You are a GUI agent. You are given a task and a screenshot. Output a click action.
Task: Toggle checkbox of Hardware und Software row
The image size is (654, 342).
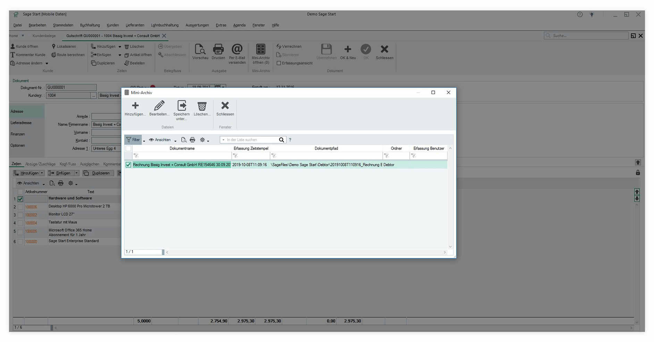click(x=20, y=199)
